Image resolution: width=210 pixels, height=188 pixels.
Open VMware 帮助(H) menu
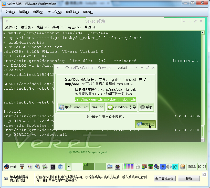[88, 12]
